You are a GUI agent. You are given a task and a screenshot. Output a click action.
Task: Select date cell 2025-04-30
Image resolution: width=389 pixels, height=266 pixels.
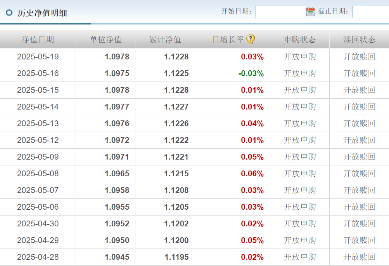pyautogui.click(x=38, y=224)
